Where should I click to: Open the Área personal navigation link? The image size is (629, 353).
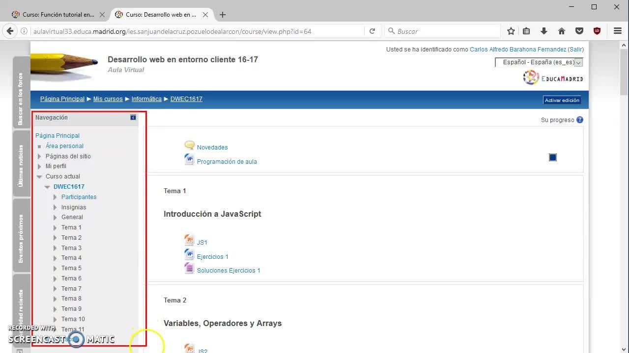pos(64,146)
